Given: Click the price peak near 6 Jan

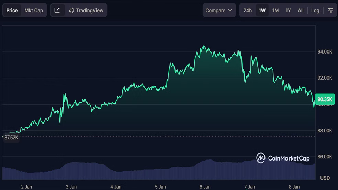Looking at the screenshot, I should (204, 46).
